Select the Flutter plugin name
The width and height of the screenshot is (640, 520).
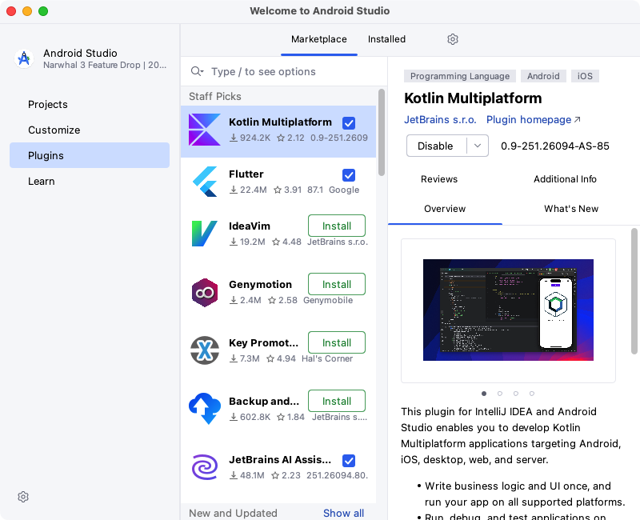point(246,174)
